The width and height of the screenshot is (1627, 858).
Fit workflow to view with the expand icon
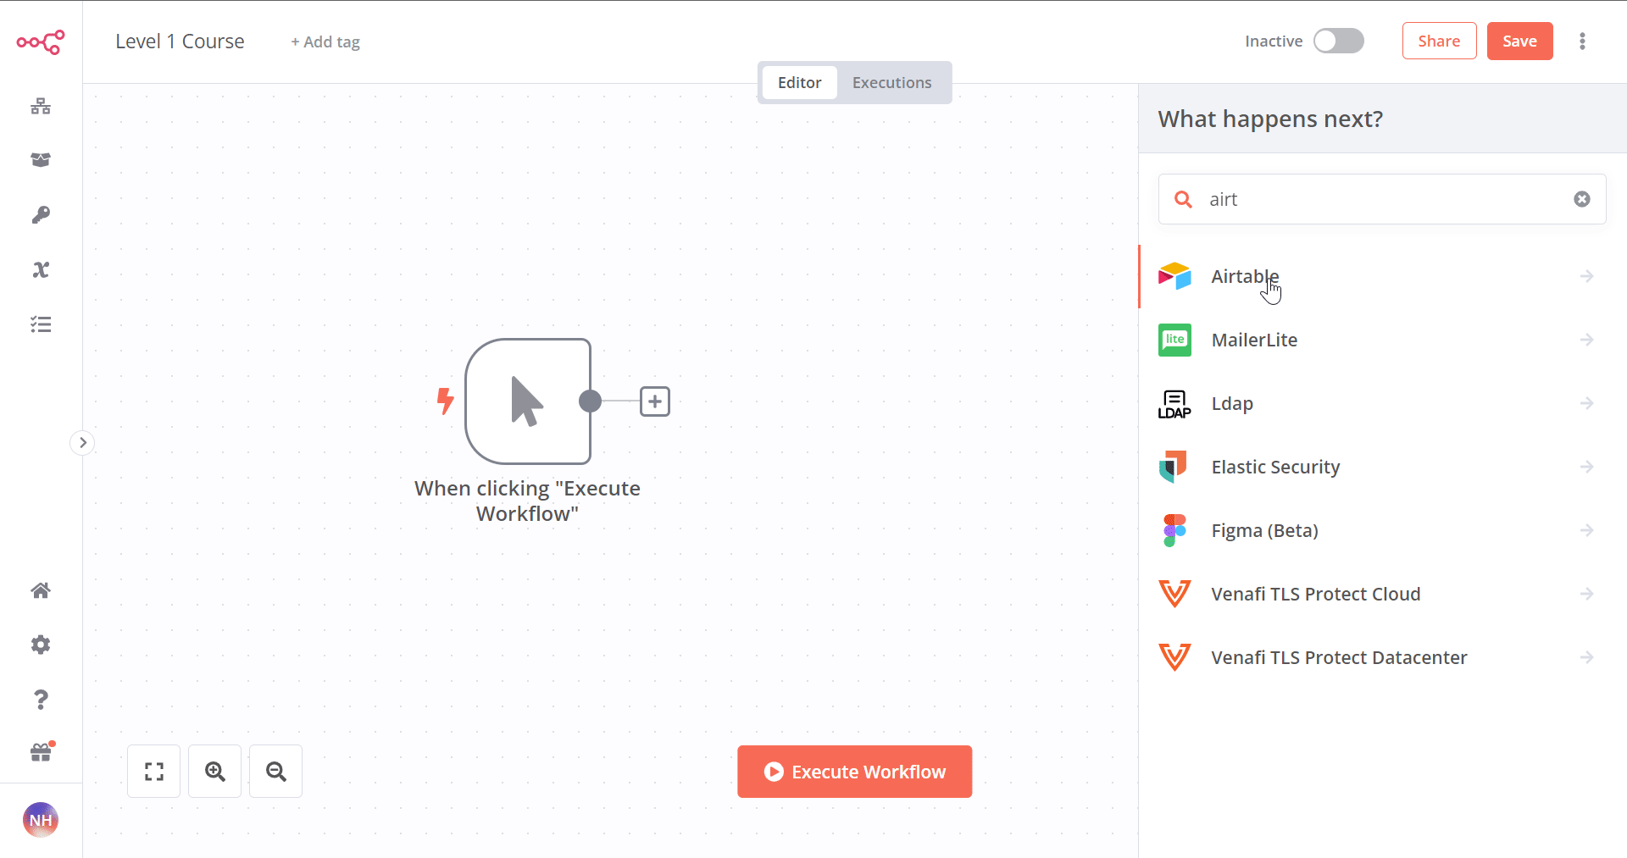pos(153,772)
